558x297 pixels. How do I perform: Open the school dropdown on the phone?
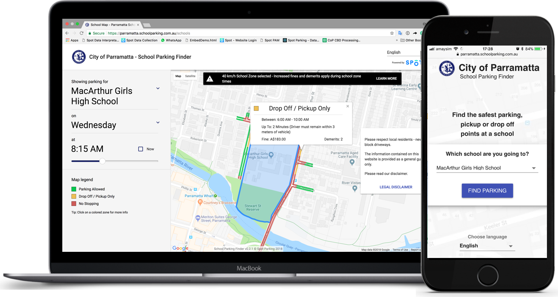coord(487,168)
